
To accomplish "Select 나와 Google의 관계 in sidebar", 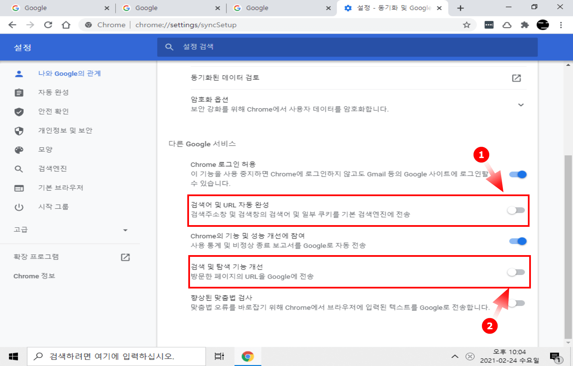I will [69, 73].
